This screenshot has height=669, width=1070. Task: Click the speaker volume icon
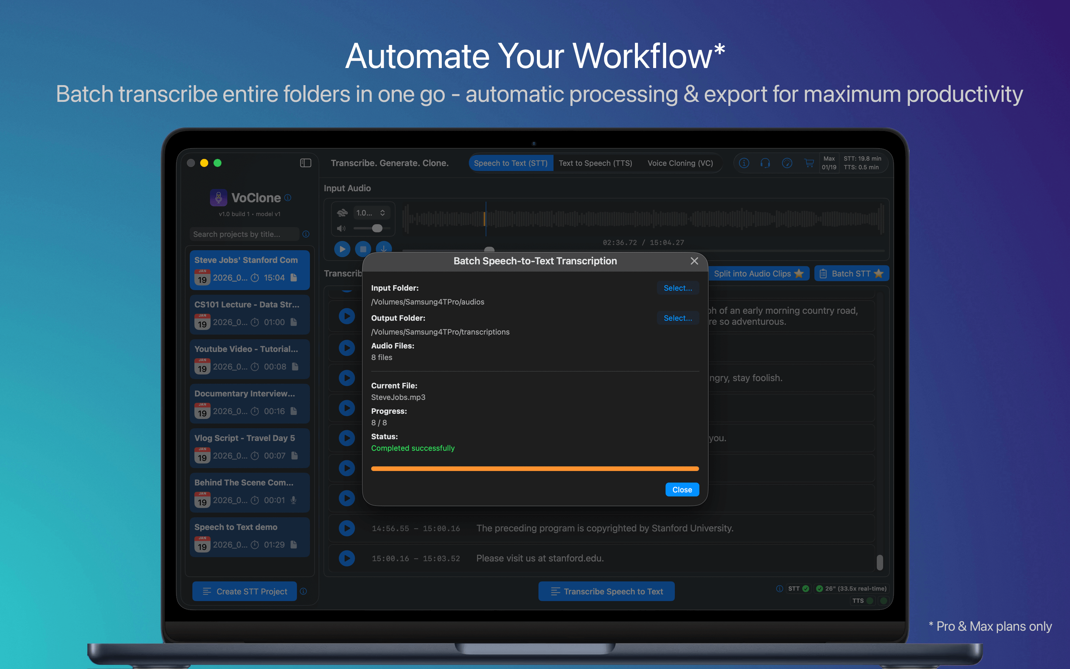(341, 228)
